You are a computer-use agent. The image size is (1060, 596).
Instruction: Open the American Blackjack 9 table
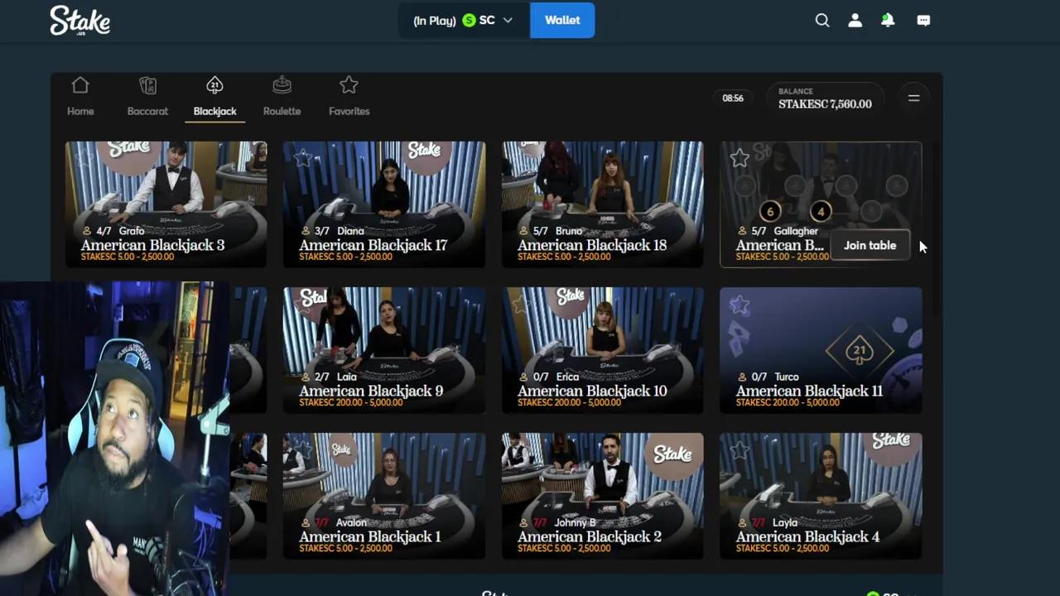(x=384, y=350)
